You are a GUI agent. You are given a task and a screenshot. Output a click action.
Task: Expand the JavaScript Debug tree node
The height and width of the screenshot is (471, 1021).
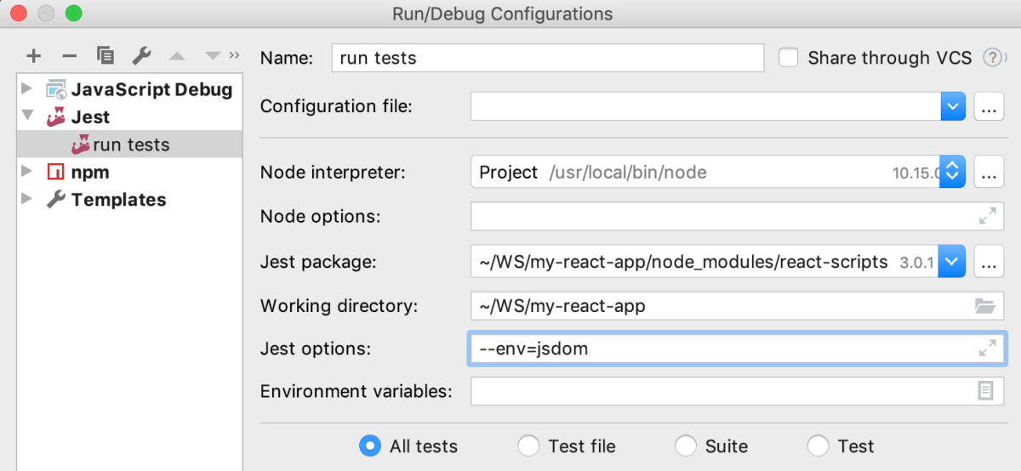pyautogui.click(x=27, y=89)
